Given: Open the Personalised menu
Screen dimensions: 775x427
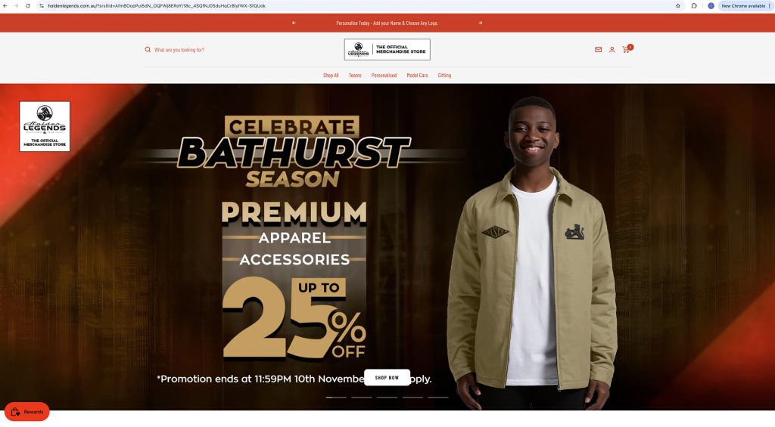Looking at the screenshot, I should click(384, 75).
